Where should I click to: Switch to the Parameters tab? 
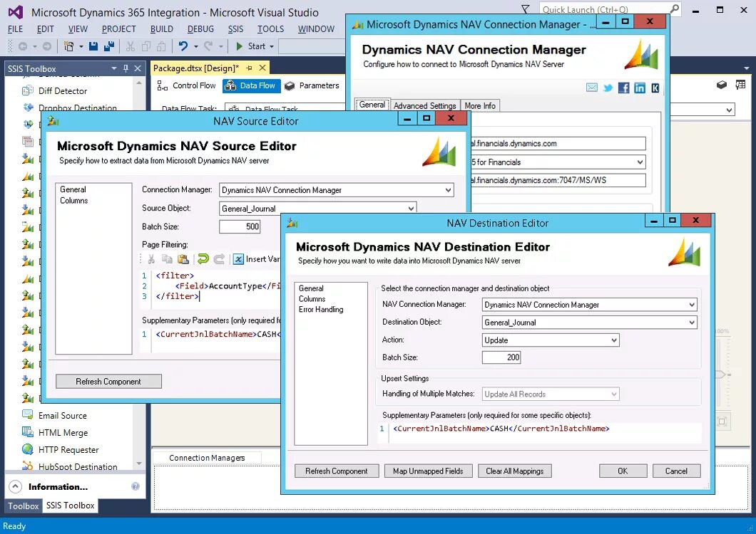tap(312, 85)
